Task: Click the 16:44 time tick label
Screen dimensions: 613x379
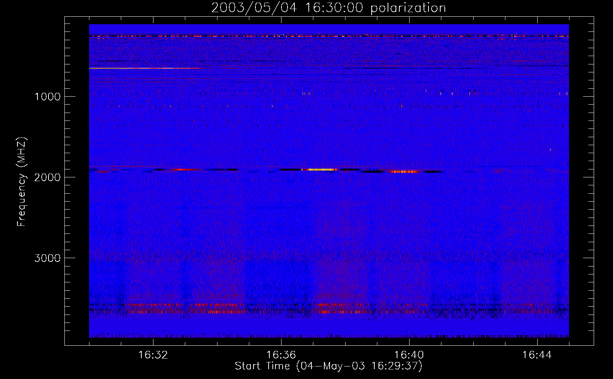Action: point(537,355)
